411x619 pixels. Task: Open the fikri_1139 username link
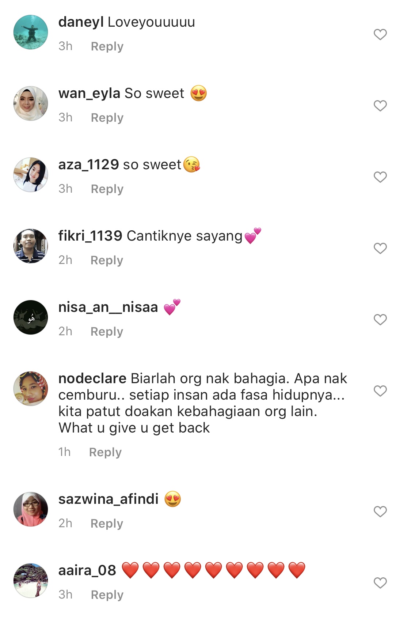click(x=90, y=236)
